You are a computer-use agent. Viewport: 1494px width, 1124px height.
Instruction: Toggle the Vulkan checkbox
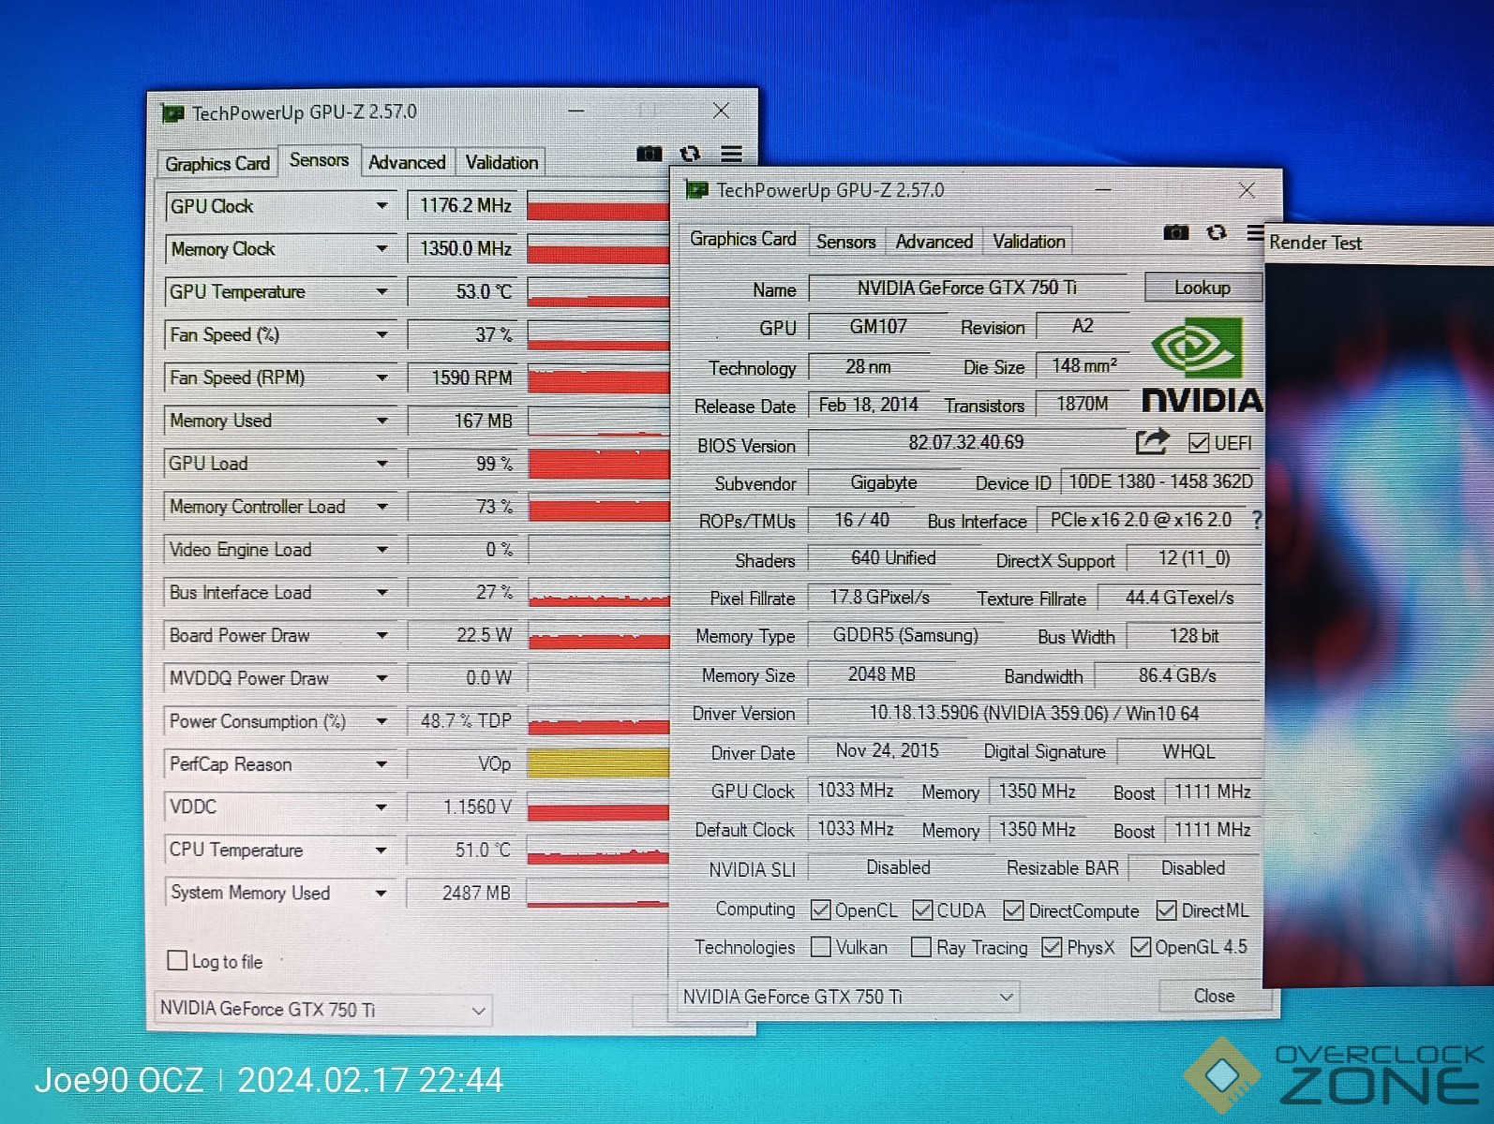[821, 947]
